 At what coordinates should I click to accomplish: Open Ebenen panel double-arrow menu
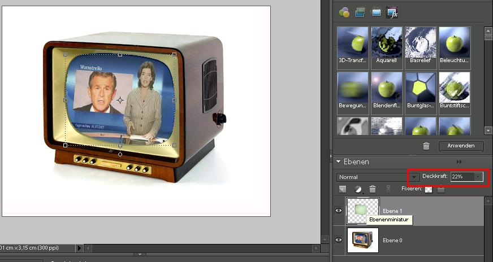[x=459, y=162]
